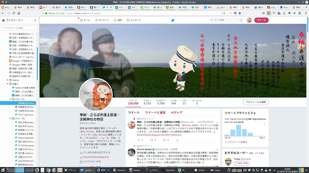Open the Library toolbar icon

click(264, 13)
